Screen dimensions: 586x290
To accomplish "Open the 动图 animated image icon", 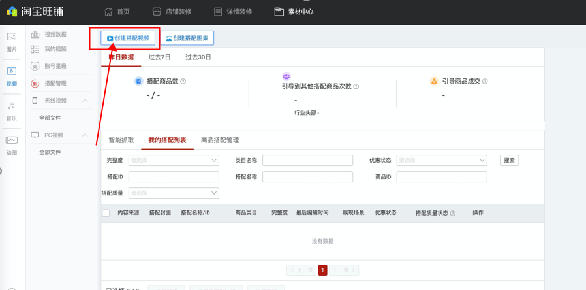I will pyautogui.click(x=11, y=140).
